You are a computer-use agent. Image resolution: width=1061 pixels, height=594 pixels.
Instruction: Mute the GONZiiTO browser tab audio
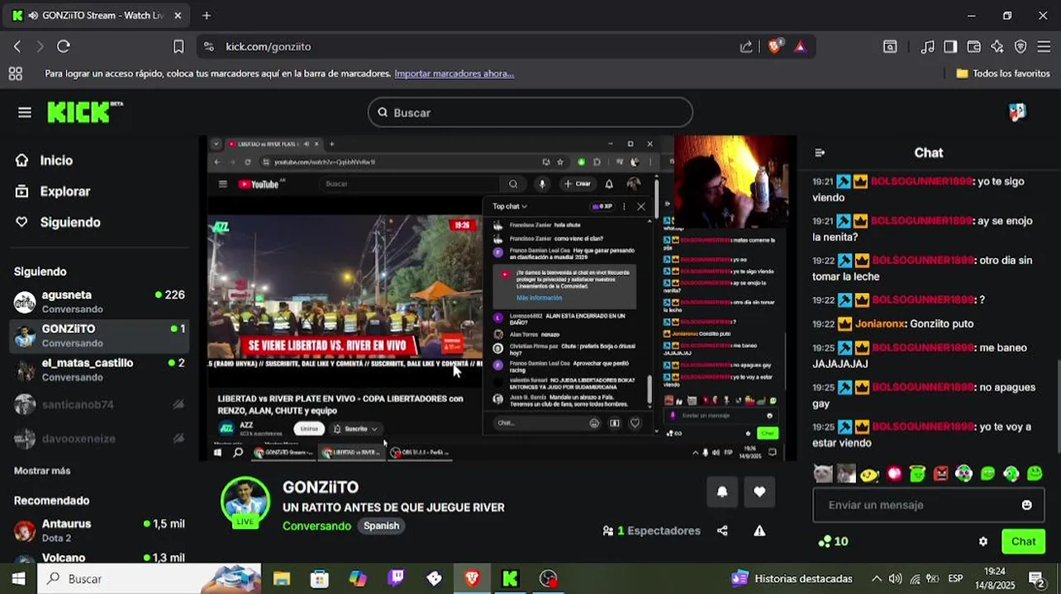click(x=32, y=15)
